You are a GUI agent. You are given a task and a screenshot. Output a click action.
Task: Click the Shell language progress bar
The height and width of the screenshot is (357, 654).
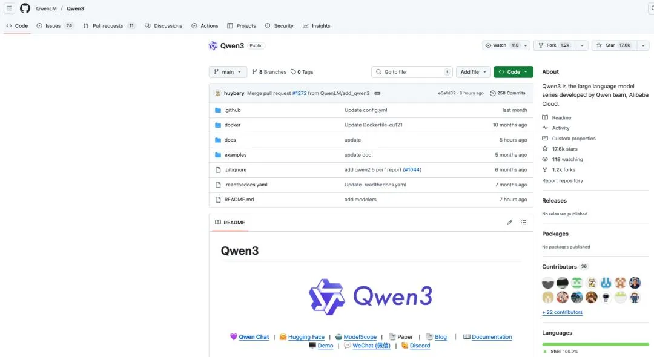coord(596,344)
